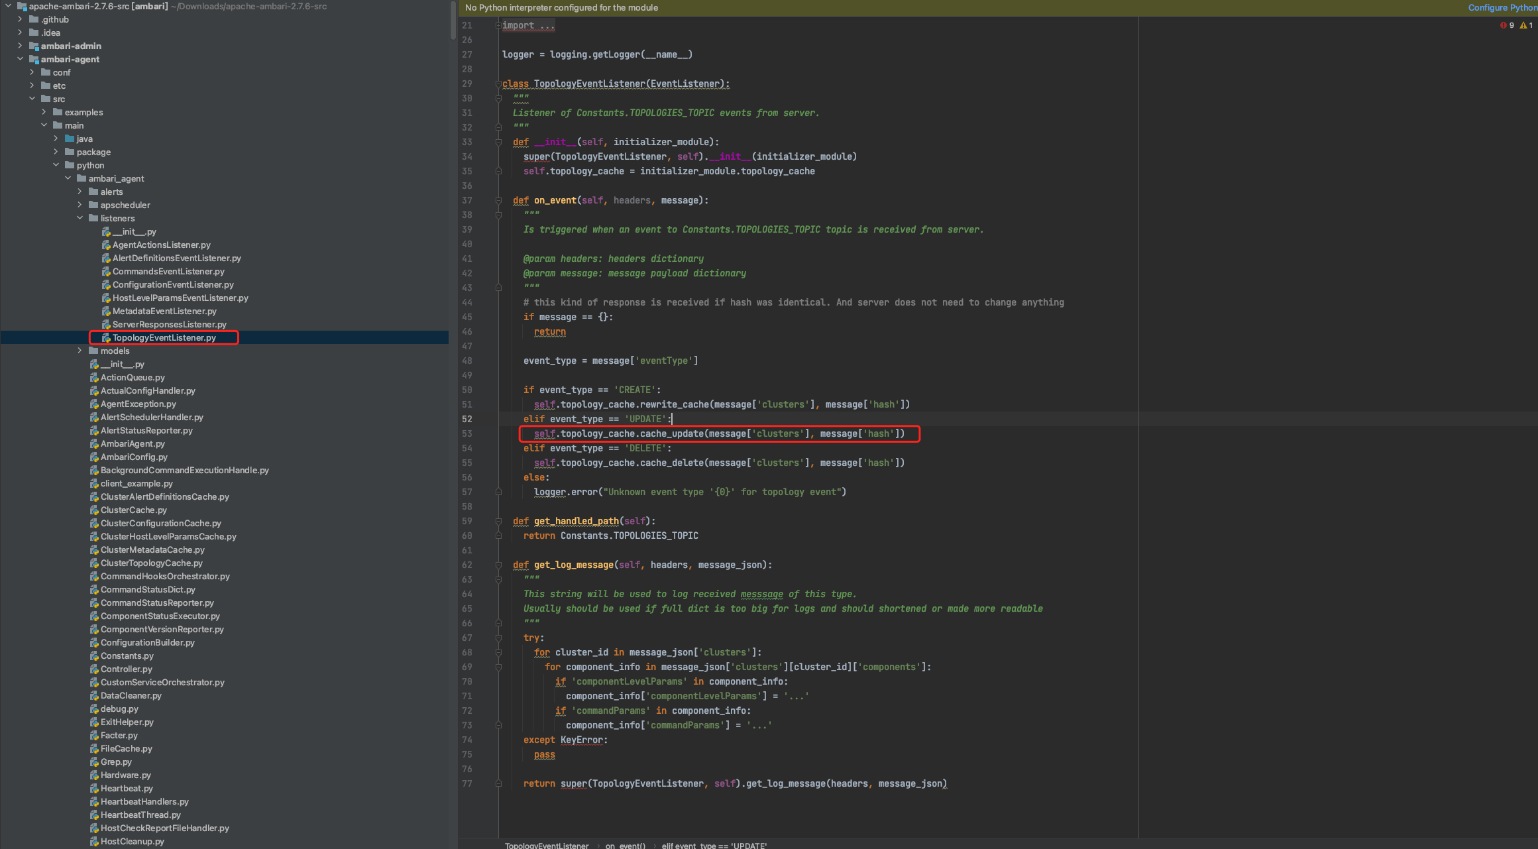
Task: Click the TopologyEventListener.py Python file icon
Action: tap(106, 338)
